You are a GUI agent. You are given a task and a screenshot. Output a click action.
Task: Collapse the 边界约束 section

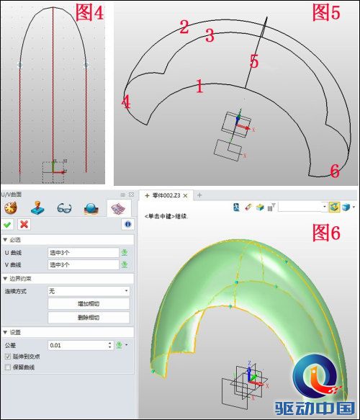[5, 279]
